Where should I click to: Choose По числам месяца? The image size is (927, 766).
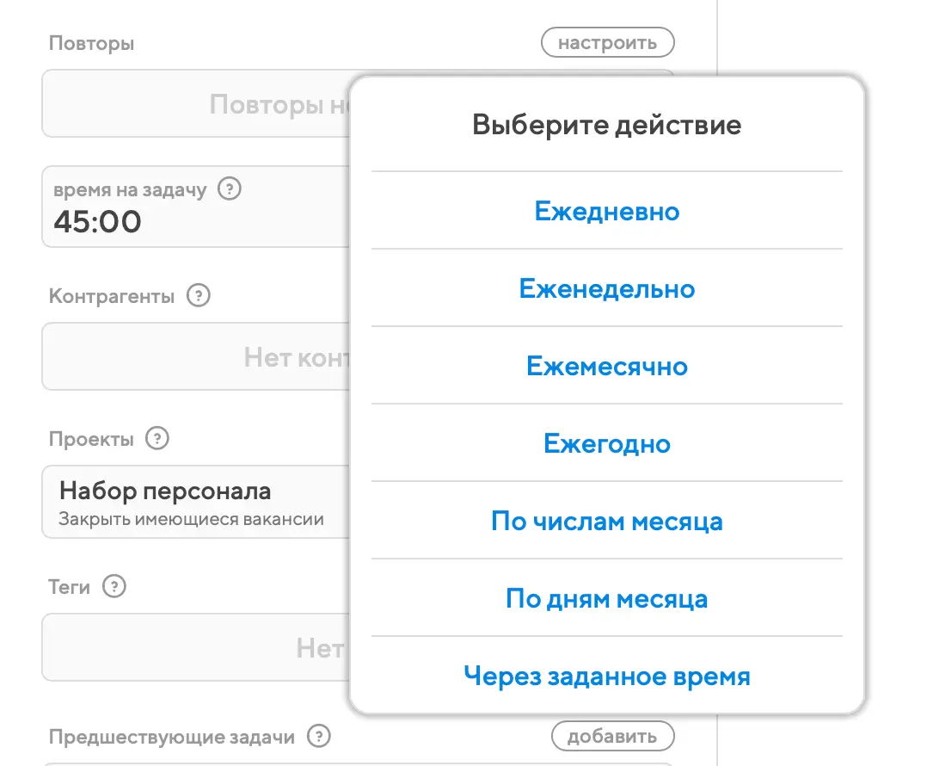(606, 521)
